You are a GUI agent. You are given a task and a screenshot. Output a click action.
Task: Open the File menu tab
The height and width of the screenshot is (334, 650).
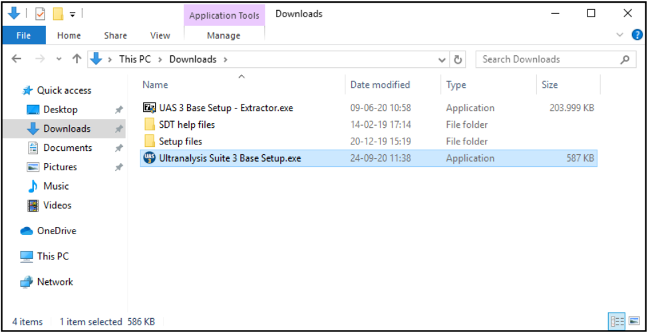[x=23, y=35]
